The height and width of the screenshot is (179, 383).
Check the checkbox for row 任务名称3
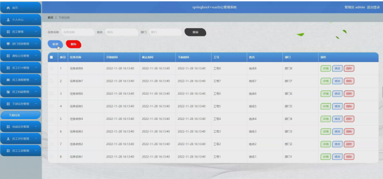(x=51, y=131)
